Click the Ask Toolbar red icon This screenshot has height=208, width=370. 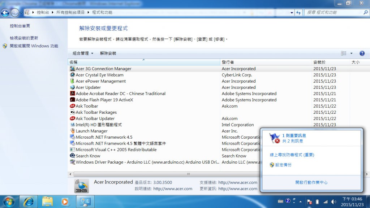72,106
